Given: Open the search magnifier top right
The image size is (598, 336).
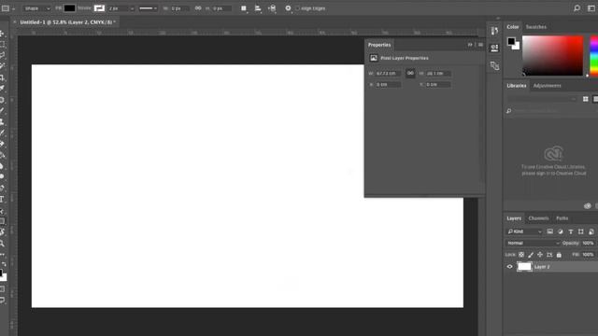Looking at the screenshot, I should (x=577, y=8).
